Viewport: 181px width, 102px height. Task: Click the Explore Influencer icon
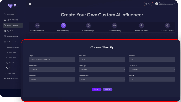coord(5,20)
